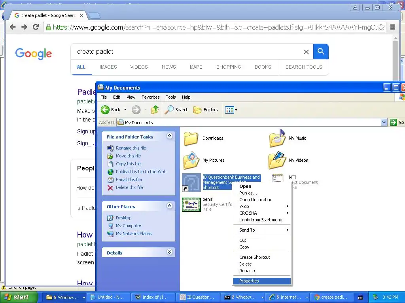This screenshot has height=303, width=405.
Task: Open My Videos folder
Action: pyautogui.click(x=277, y=160)
